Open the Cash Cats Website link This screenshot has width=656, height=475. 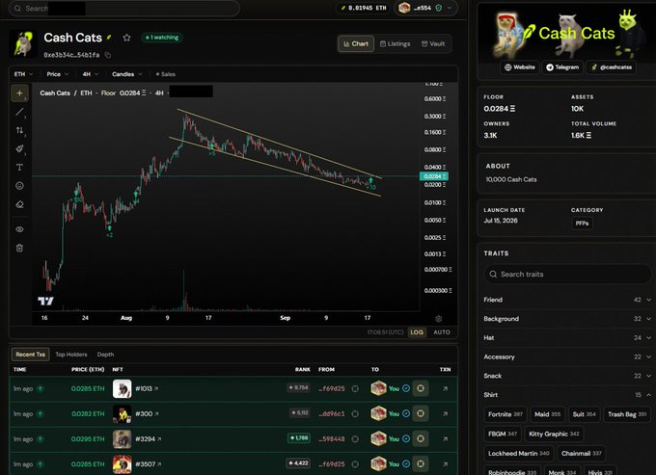[x=520, y=67]
